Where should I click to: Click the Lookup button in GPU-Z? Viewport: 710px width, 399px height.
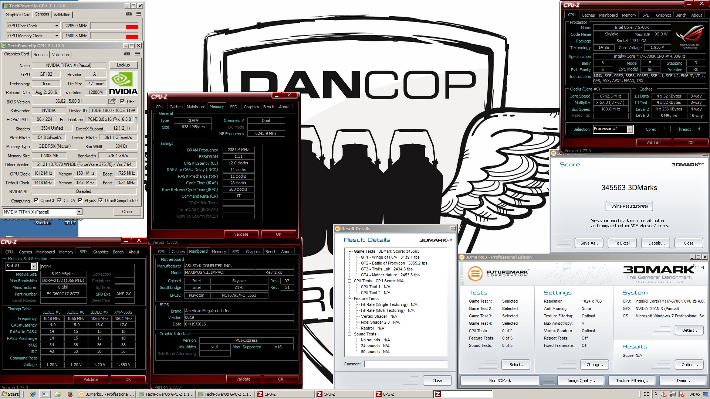pos(124,65)
